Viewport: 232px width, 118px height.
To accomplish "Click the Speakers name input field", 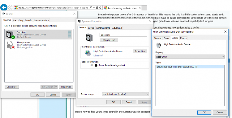I will click(x=123, y=35).
